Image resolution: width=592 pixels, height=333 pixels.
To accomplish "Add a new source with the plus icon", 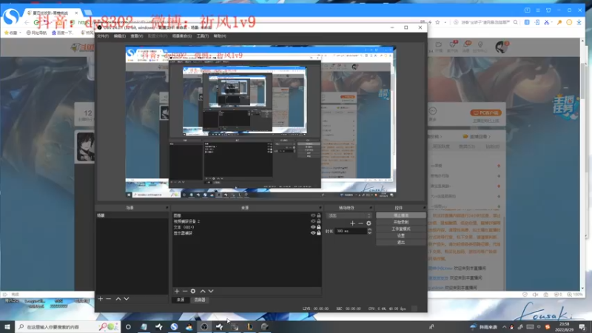I will pos(177,291).
